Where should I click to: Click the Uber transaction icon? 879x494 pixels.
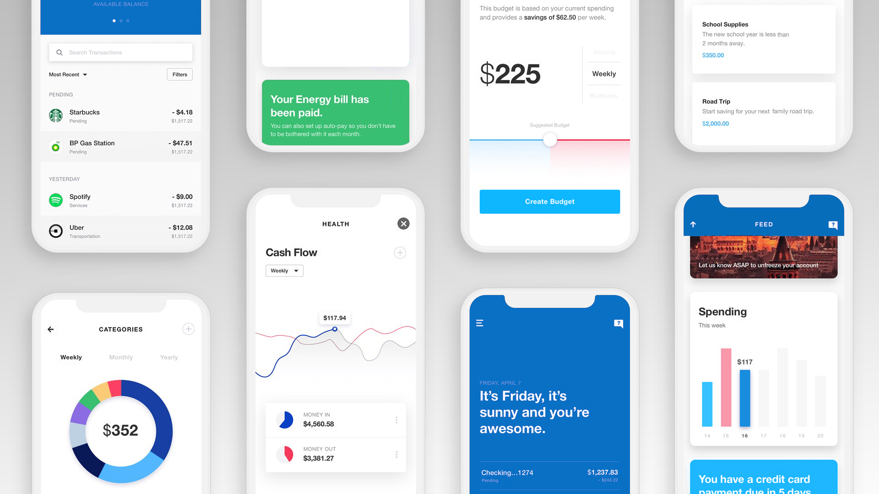(55, 231)
